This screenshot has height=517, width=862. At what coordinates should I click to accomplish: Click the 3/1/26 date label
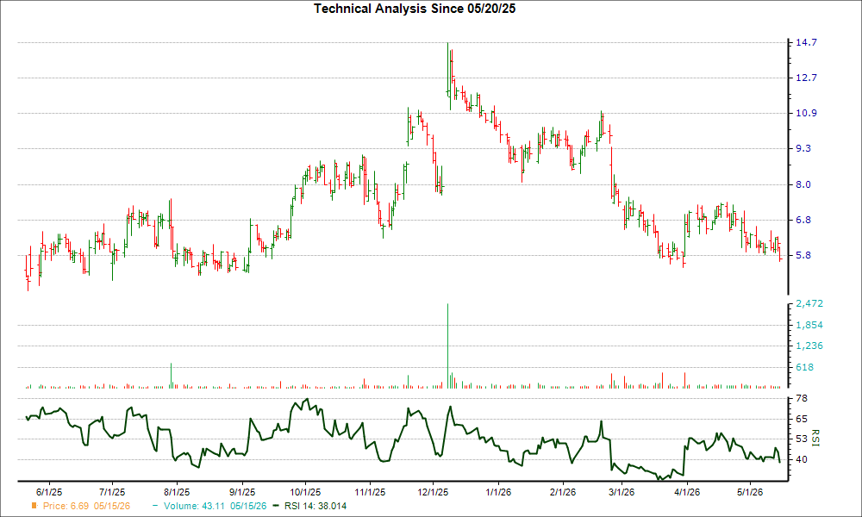[622, 492]
